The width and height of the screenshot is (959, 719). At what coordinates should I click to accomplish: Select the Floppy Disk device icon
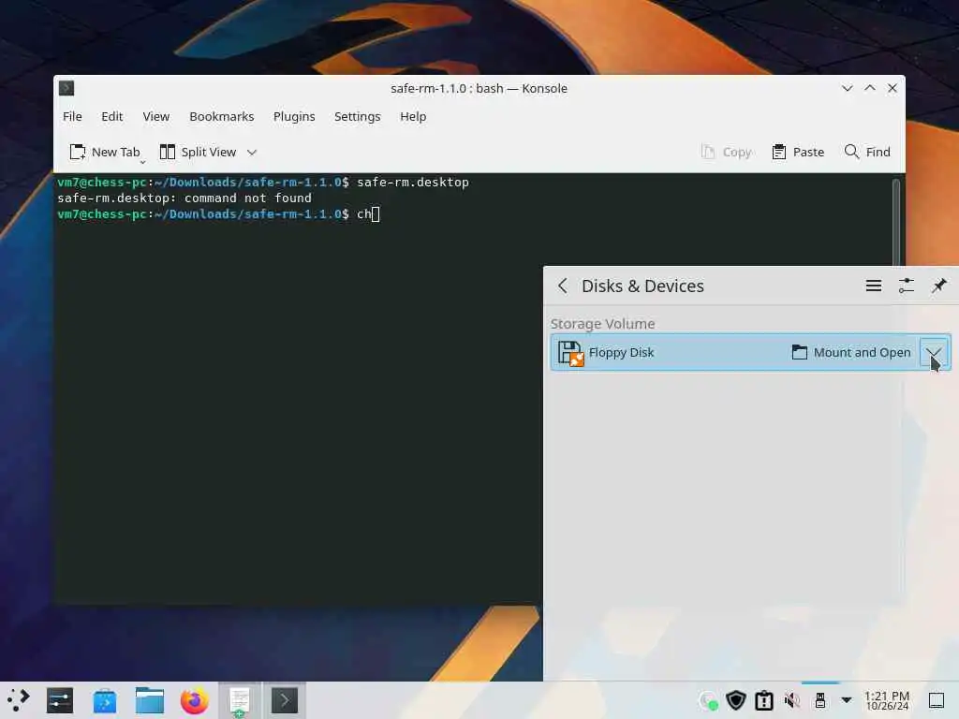570,353
